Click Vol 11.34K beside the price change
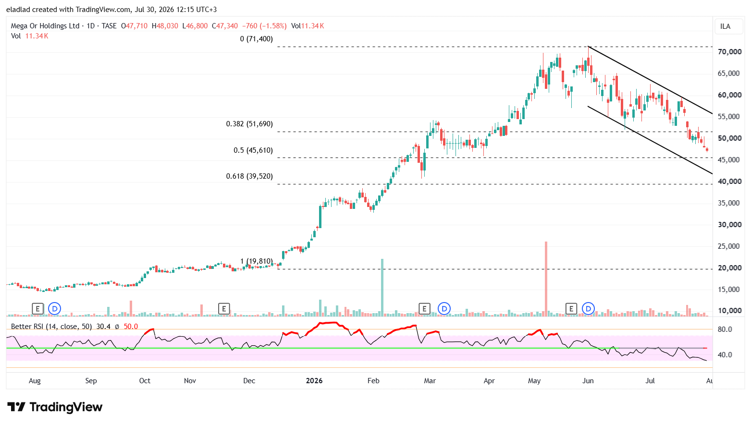Viewport: 751px width, 425px height. click(x=308, y=26)
